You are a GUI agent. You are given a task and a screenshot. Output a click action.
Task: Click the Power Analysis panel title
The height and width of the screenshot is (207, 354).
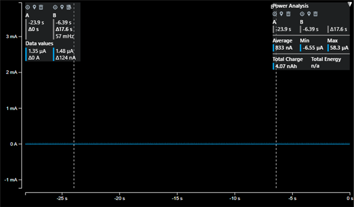click(x=290, y=6)
